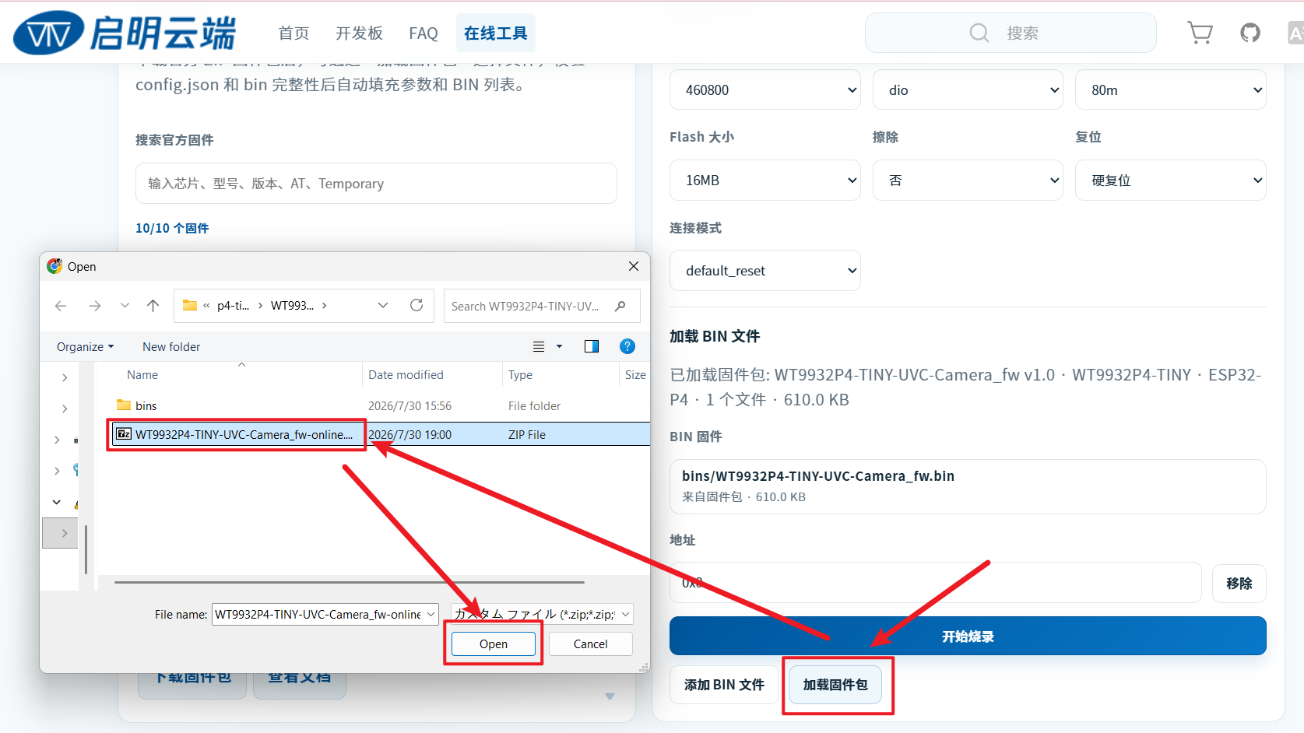The width and height of the screenshot is (1304, 733).
Task: Focus the header 搜索 box
Action: click(1011, 33)
